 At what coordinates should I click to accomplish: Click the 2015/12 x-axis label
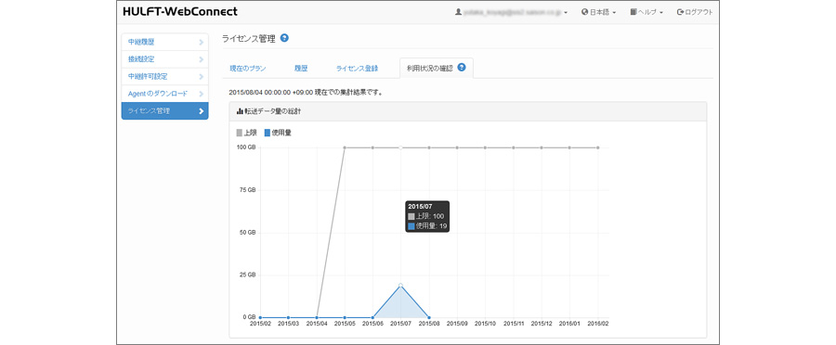click(542, 323)
